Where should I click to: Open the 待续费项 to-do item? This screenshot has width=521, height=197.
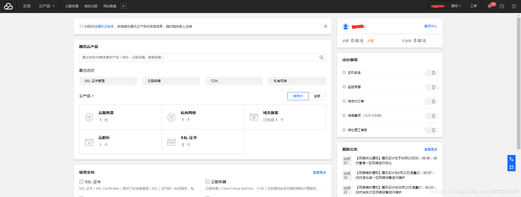click(390, 116)
